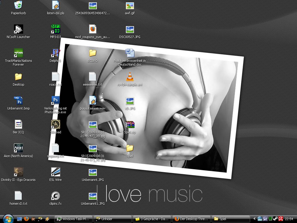This screenshot has height=223, width=297.
Task: Open the Papierkorb recycle bin icon
Action: pos(18,5)
